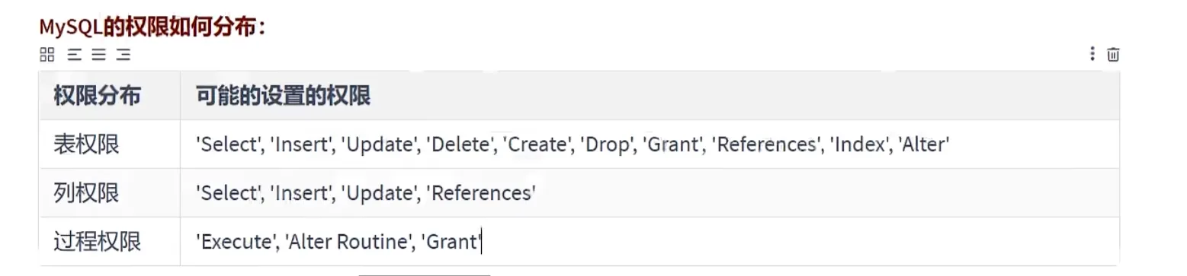The height and width of the screenshot is (276, 1187).
Task: Click the column privileges 'Select', 'Insert' cell
Action: click(x=650, y=193)
